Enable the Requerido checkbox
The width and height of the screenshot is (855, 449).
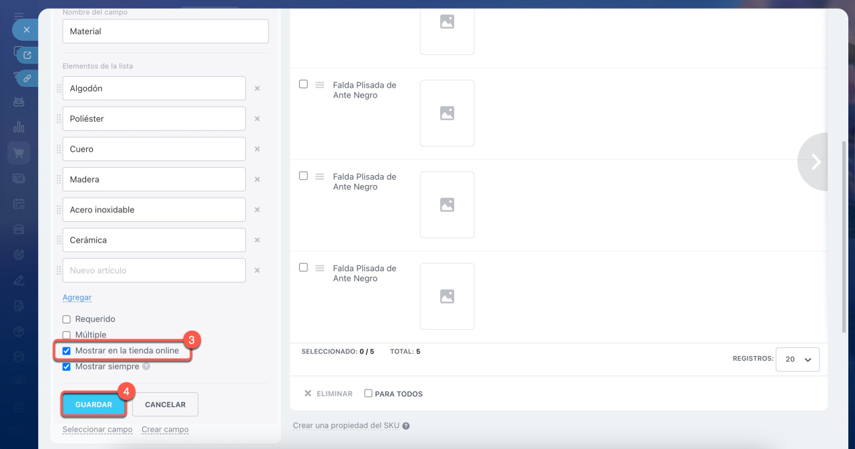pos(66,319)
